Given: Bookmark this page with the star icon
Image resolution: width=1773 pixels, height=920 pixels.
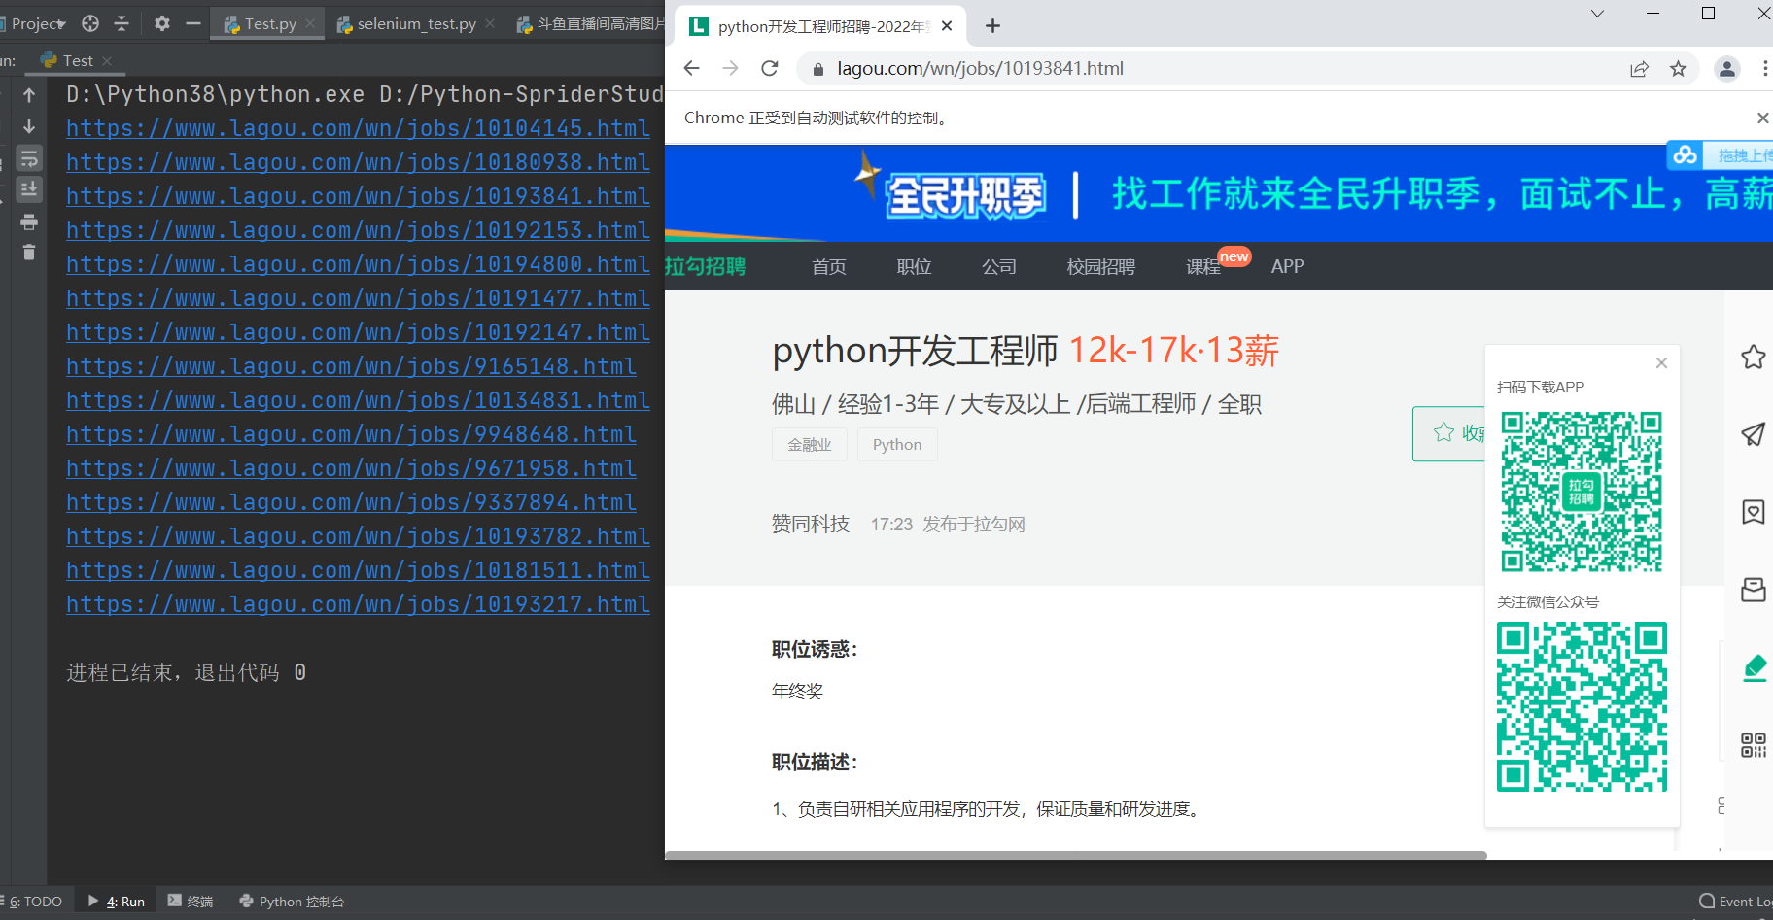Looking at the screenshot, I should [1678, 69].
